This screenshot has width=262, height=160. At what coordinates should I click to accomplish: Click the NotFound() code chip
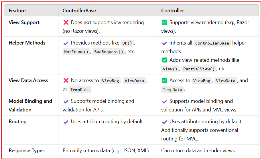click(76, 52)
